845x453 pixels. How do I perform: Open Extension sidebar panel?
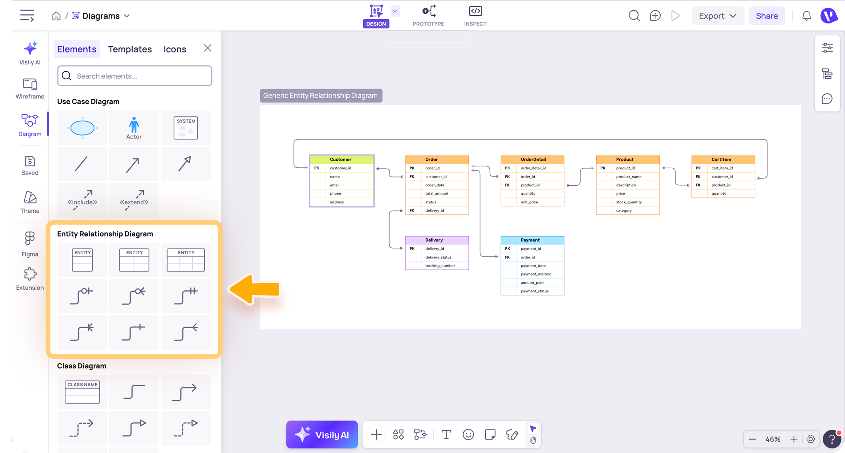pyautogui.click(x=30, y=279)
